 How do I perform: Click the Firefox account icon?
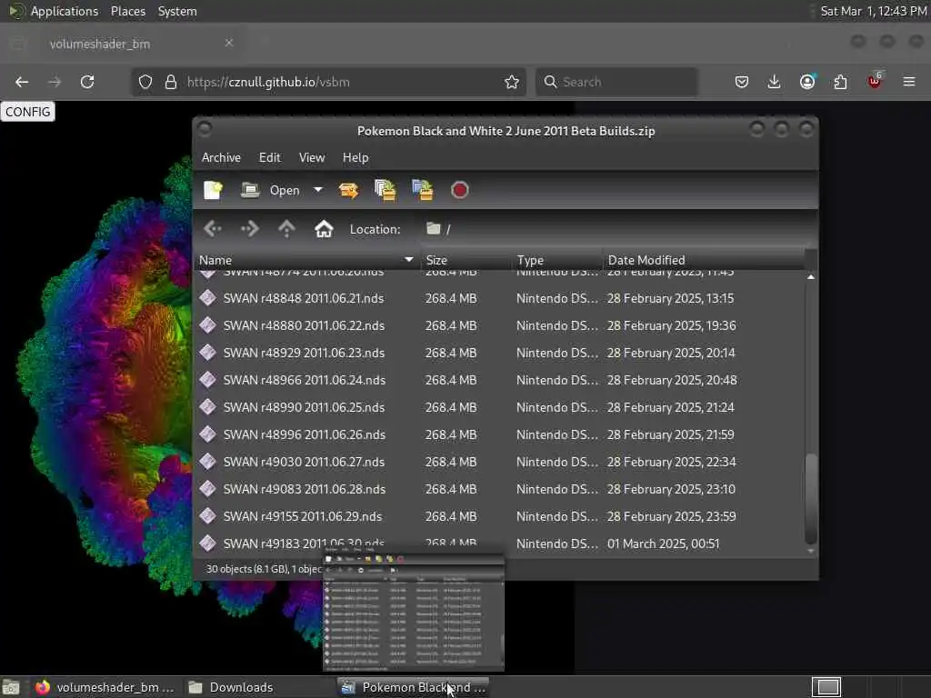pyautogui.click(x=807, y=82)
